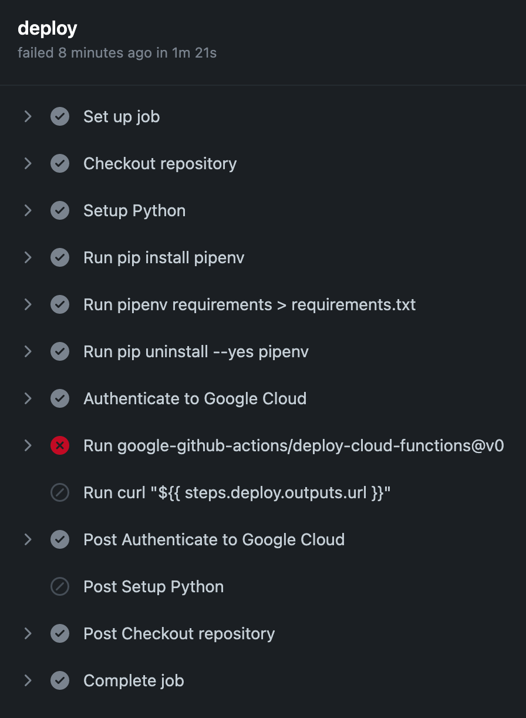Click the checkmark icon for Checkout repository
The width and height of the screenshot is (526, 718).
click(x=59, y=163)
